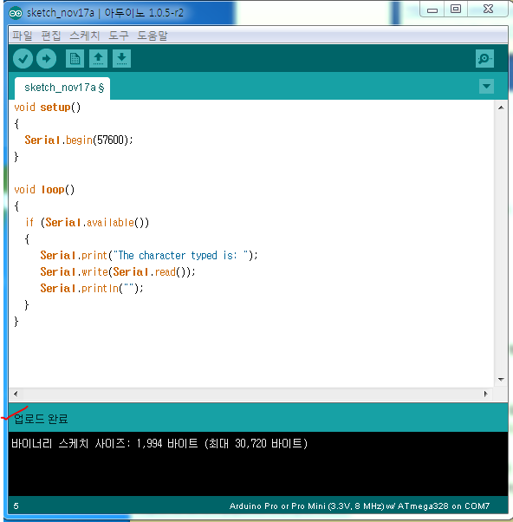Create a new sketch with New icon

click(75, 59)
